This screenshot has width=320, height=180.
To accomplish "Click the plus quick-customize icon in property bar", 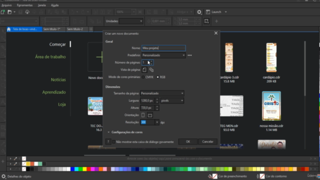I will [x=216, y=21].
